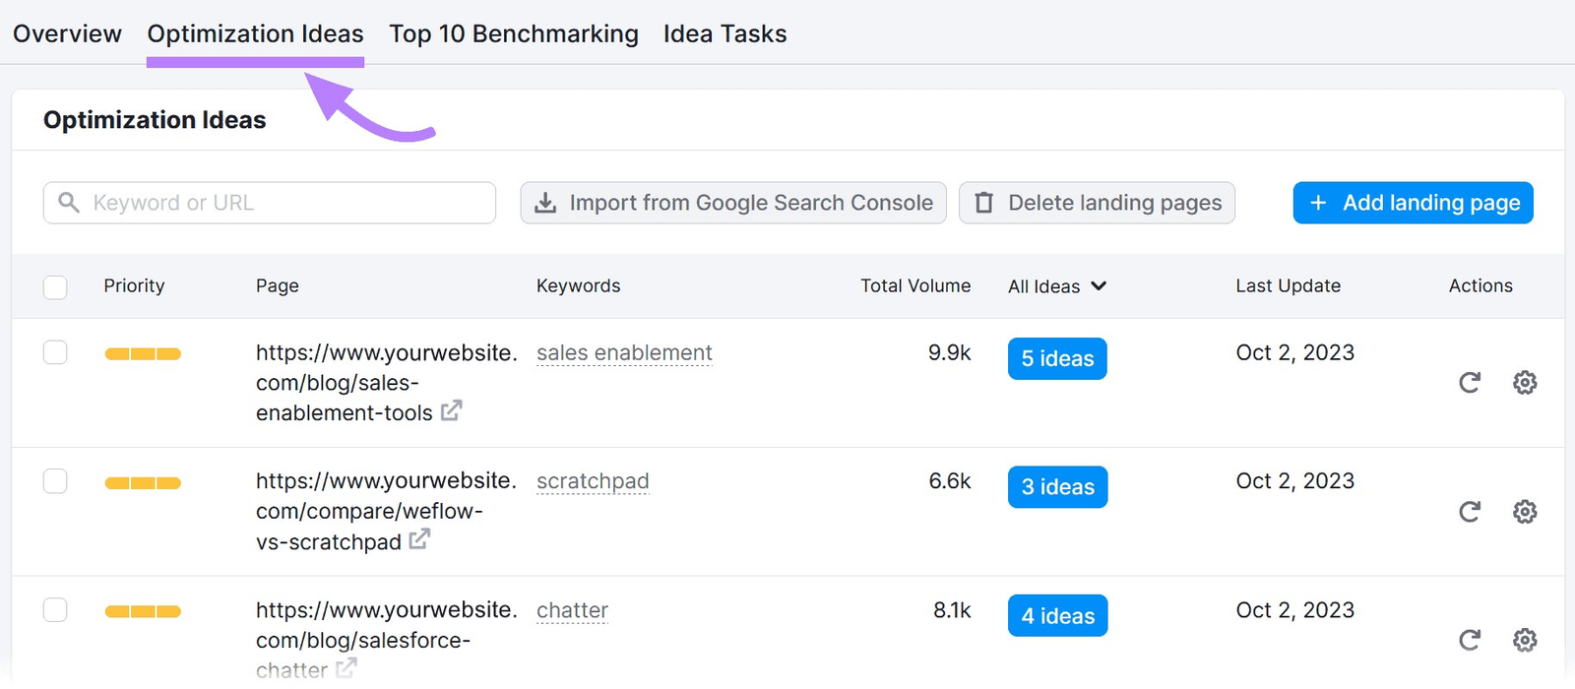
Task: Open settings gear for weflow-vs-scratchpad page
Action: click(x=1525, y=512)
